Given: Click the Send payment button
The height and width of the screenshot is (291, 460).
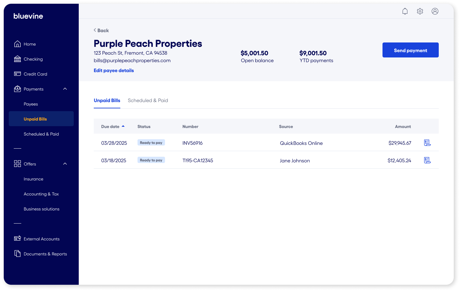Looking at the screenshot, I should [410, 50].
